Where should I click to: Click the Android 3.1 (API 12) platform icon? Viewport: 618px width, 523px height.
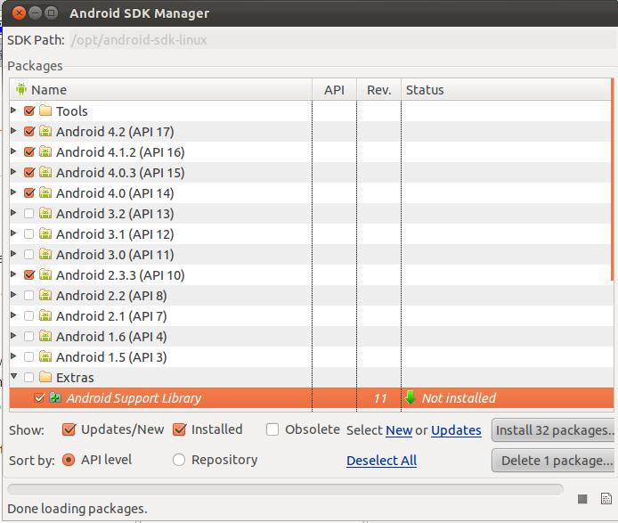pyautogui.click(x=45, y=233)
